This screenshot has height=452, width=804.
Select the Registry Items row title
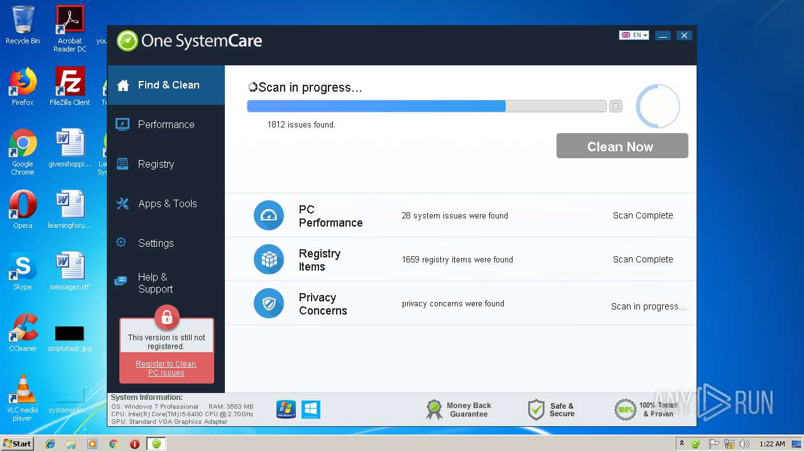tap(319, 260)
